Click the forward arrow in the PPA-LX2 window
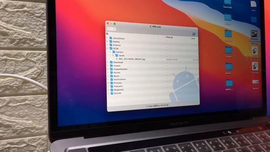The image size is (270, 152). 113,29
